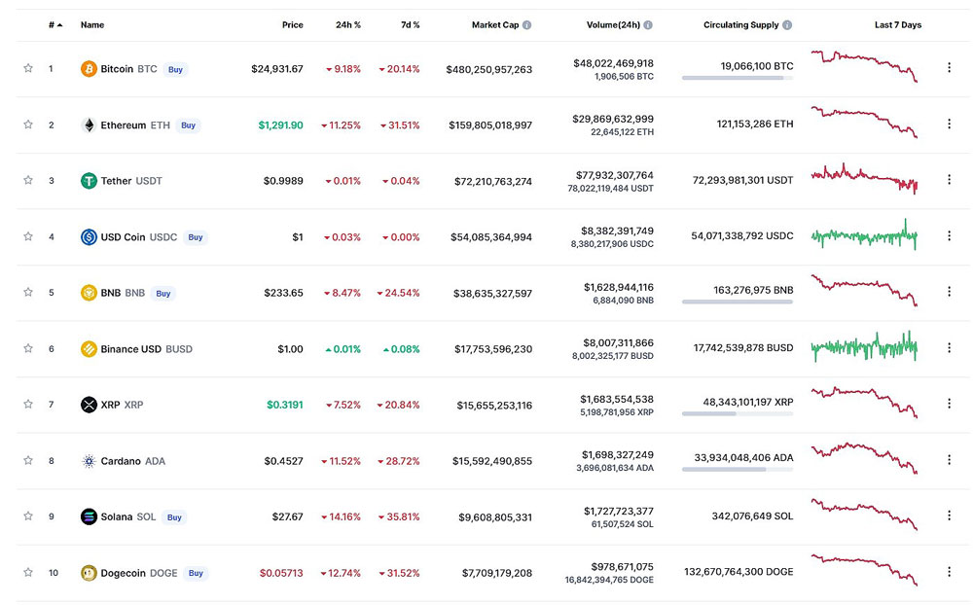Viewport: 973px width, 605px height.
Task: Click the Buy button next to BNB
Action: click(163, 294)
